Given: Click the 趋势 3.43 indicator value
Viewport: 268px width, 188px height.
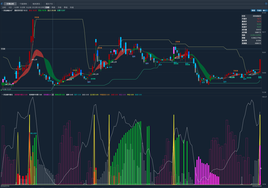Looking at the screenshot, I should [x=70, y=95].
